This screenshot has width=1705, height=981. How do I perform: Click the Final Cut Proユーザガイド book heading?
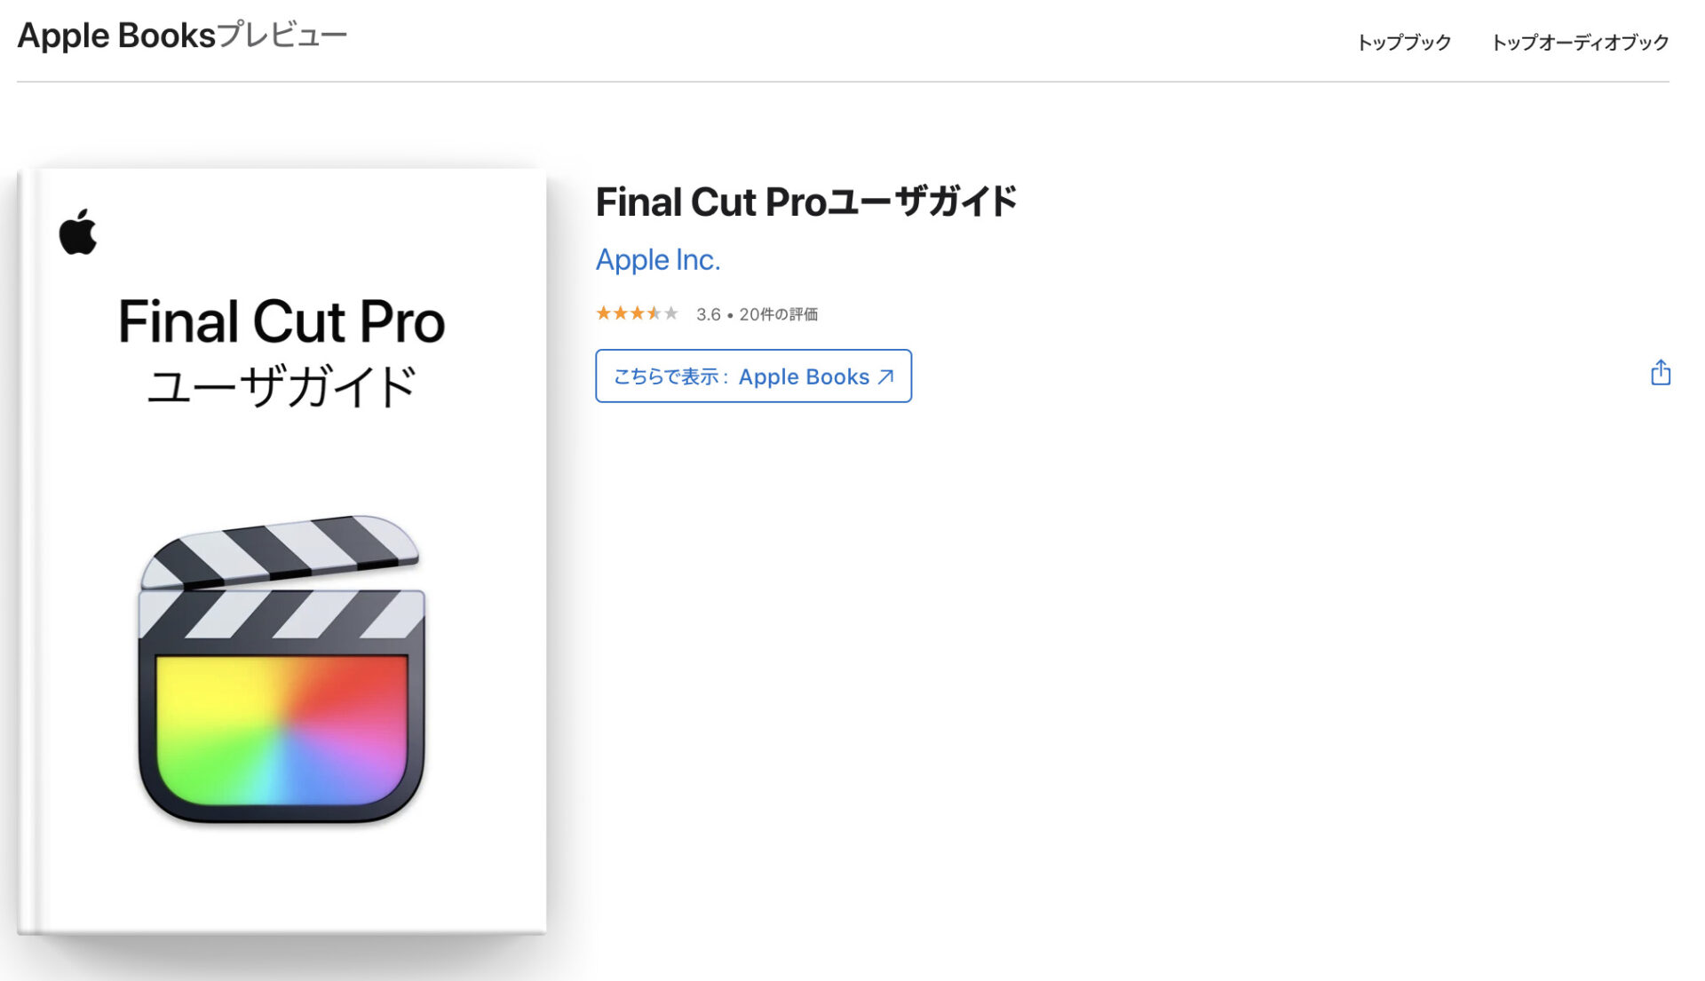click(x=805, y=202)
